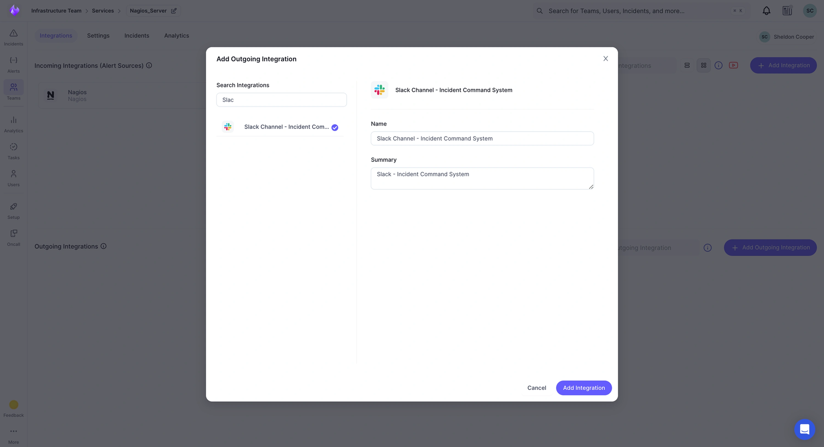Switch to list view layout

687,66
